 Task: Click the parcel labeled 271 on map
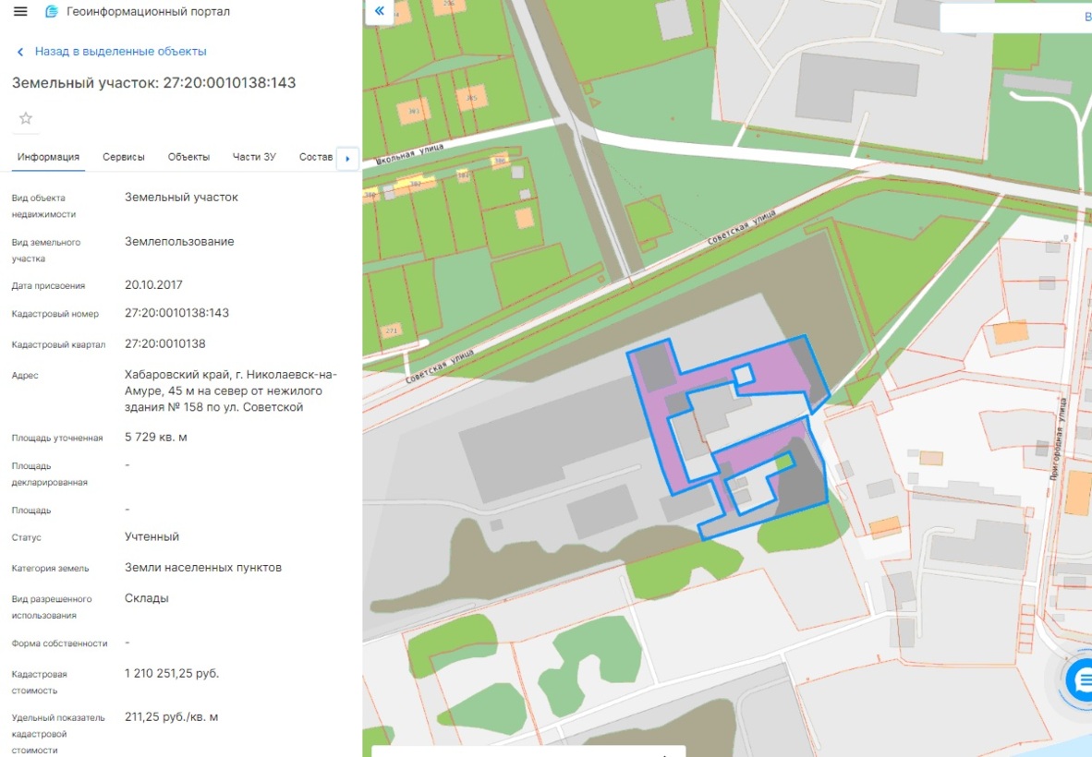392,330
